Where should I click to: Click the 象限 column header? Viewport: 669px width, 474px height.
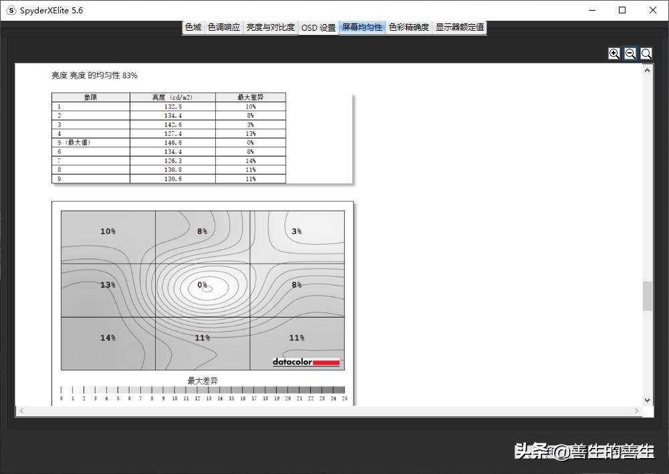pyautogui.click(x=91, y=98)
